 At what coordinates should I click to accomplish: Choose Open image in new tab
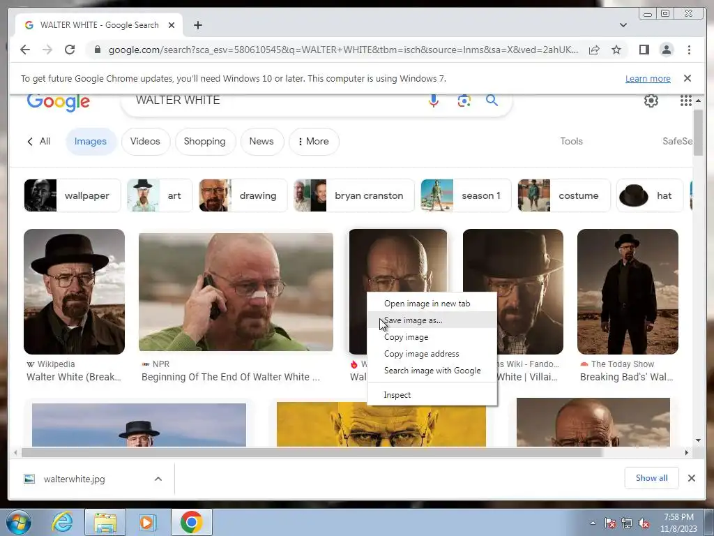(432, 304)
